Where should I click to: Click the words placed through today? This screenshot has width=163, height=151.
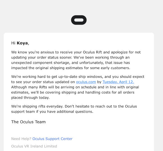click(x=30, y=98)
